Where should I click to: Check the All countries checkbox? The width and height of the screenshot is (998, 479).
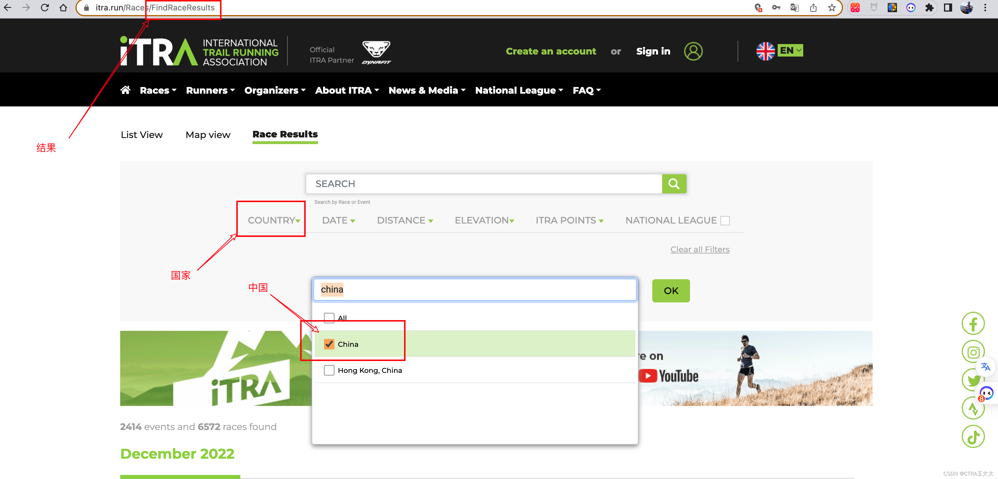pyautogui.click(x=329, y=318)
